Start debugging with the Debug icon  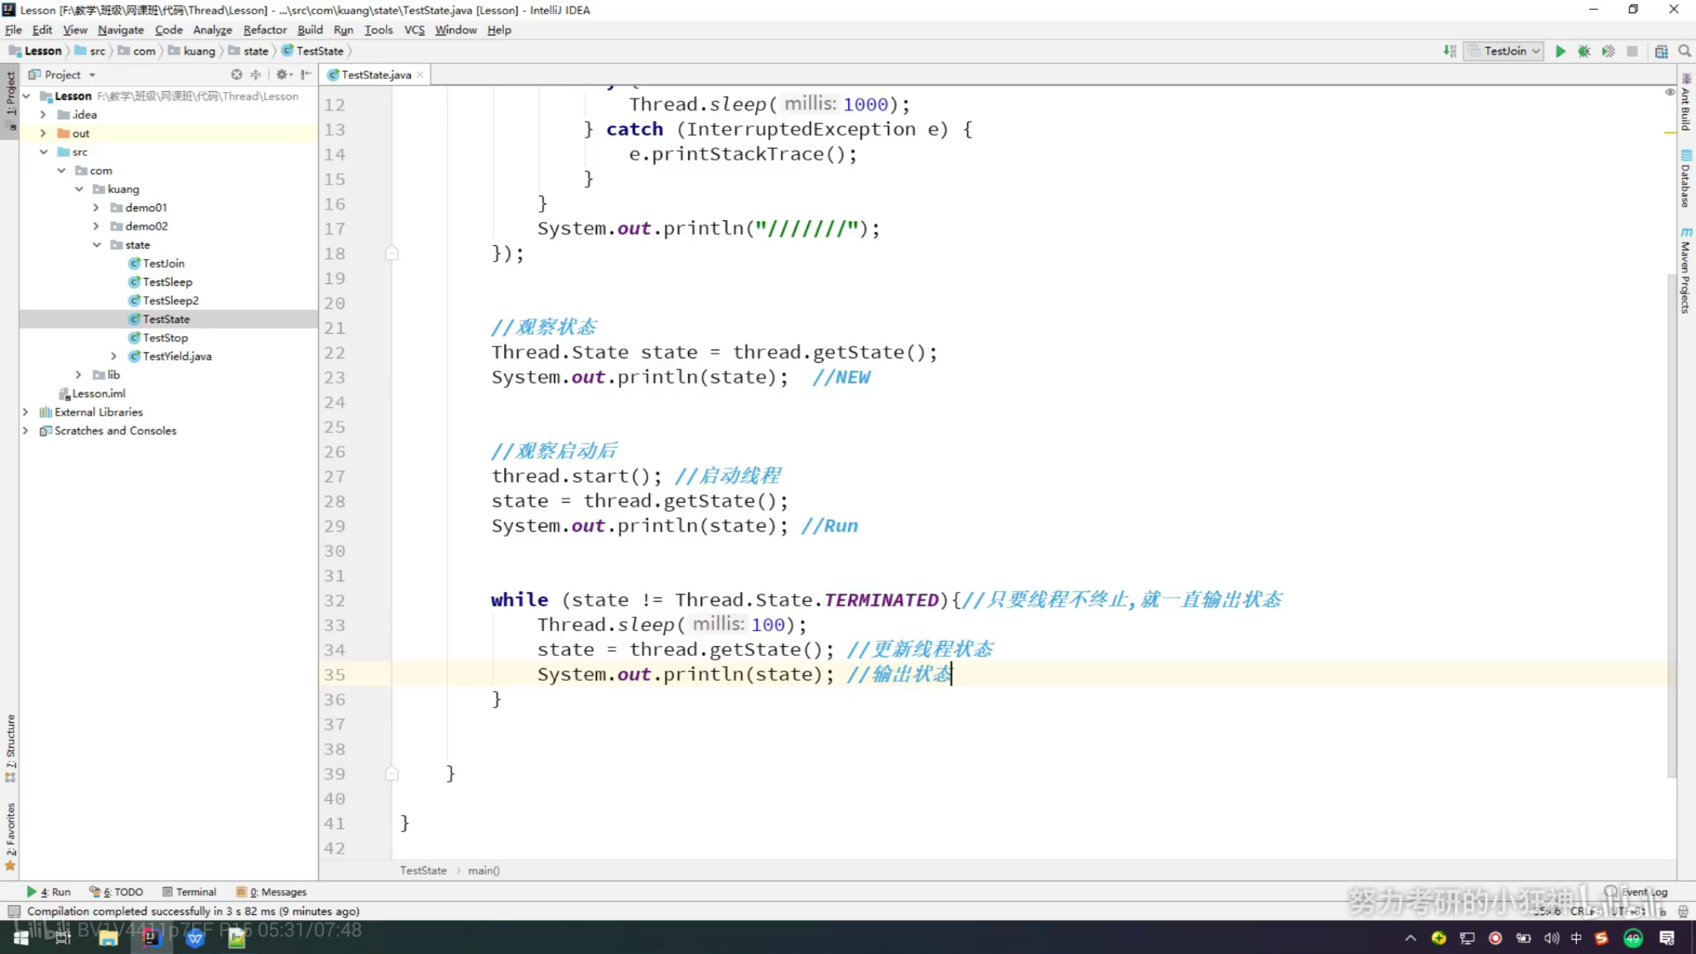[1584, 51]
